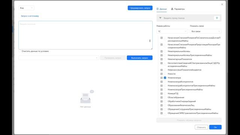The image size is (240, 135).
Task: Open the Показать связи dropdown Все связи
Action: click(x=205, y=31)
